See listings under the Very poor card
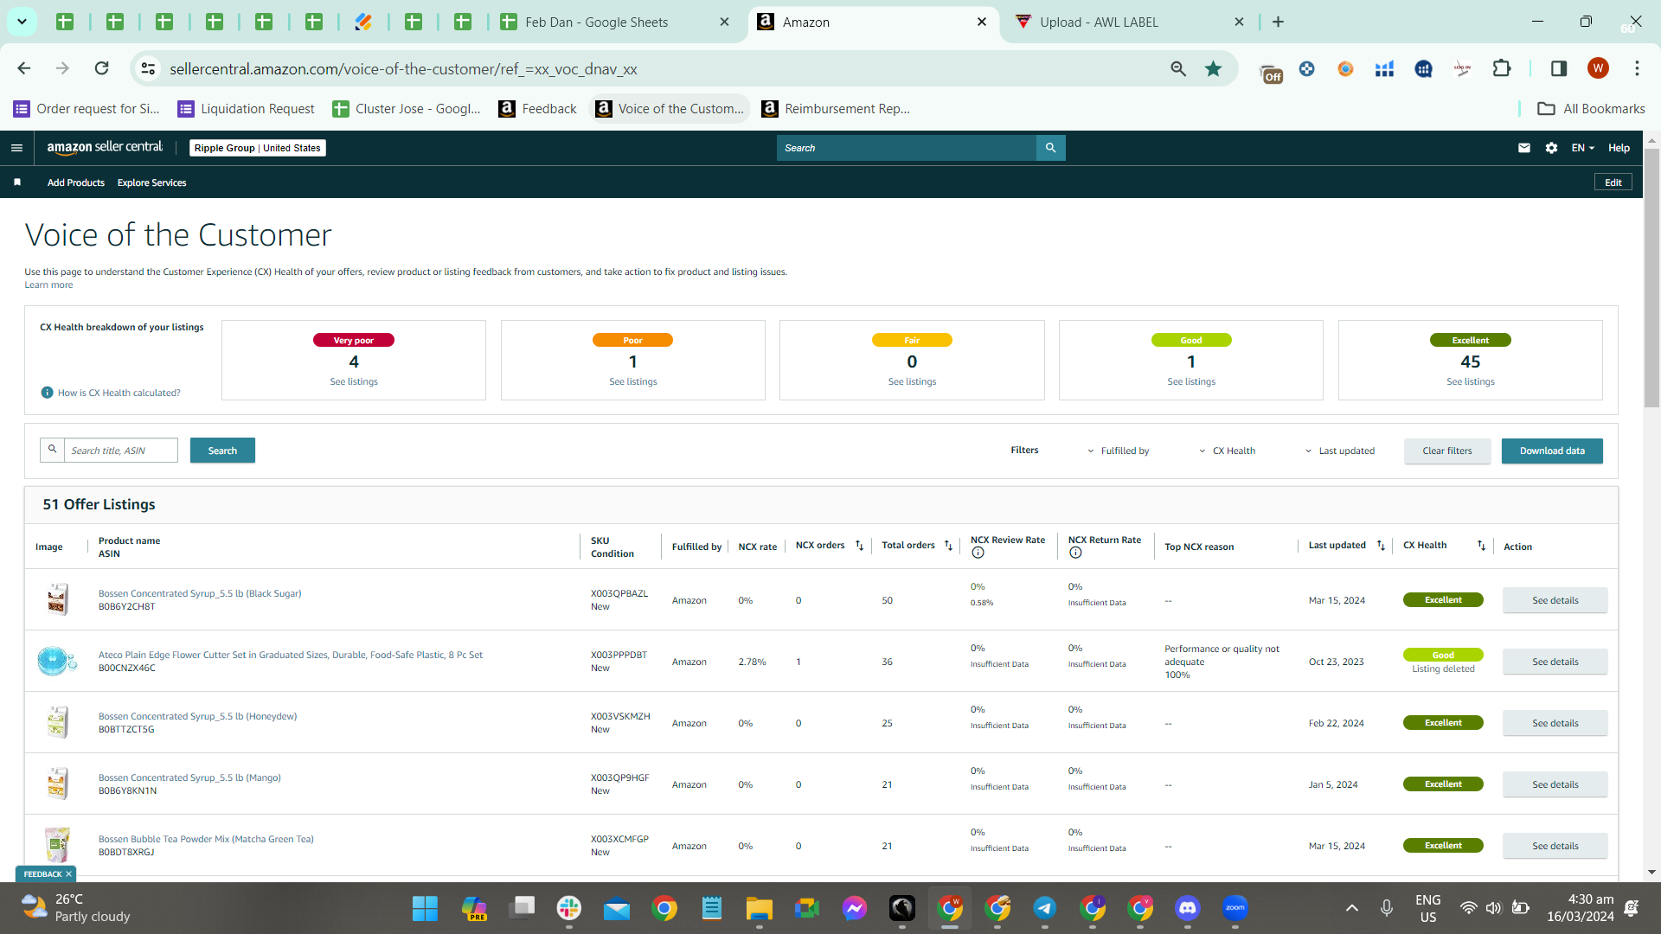This screenshot has height=934, width=1661. (354, 381)
